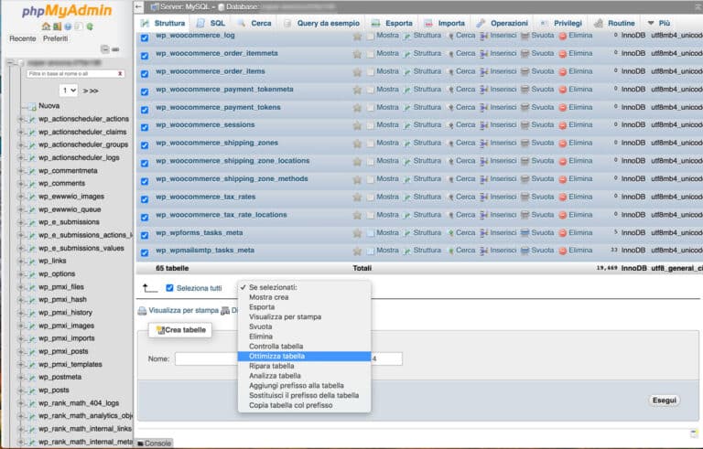Open wp_woocommerce_order_items table name link
703x449 pixels.
[x=211, y=71]
